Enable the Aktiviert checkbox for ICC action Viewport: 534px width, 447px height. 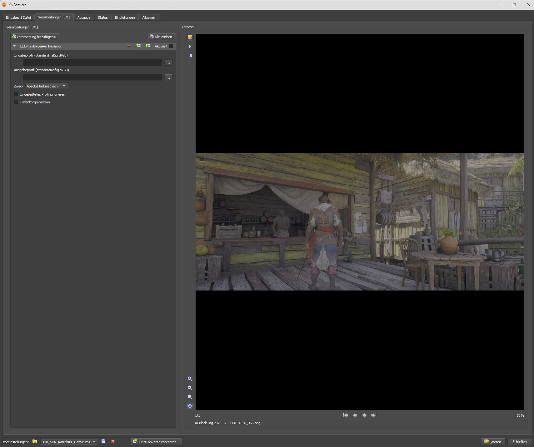171,46
